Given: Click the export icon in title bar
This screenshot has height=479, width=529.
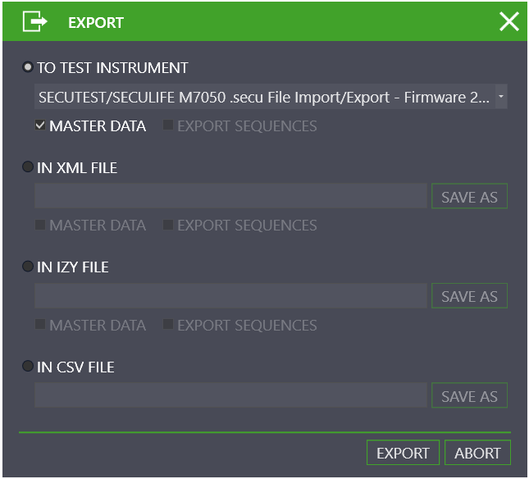Looking at the screenshot, I should point(34,21).
